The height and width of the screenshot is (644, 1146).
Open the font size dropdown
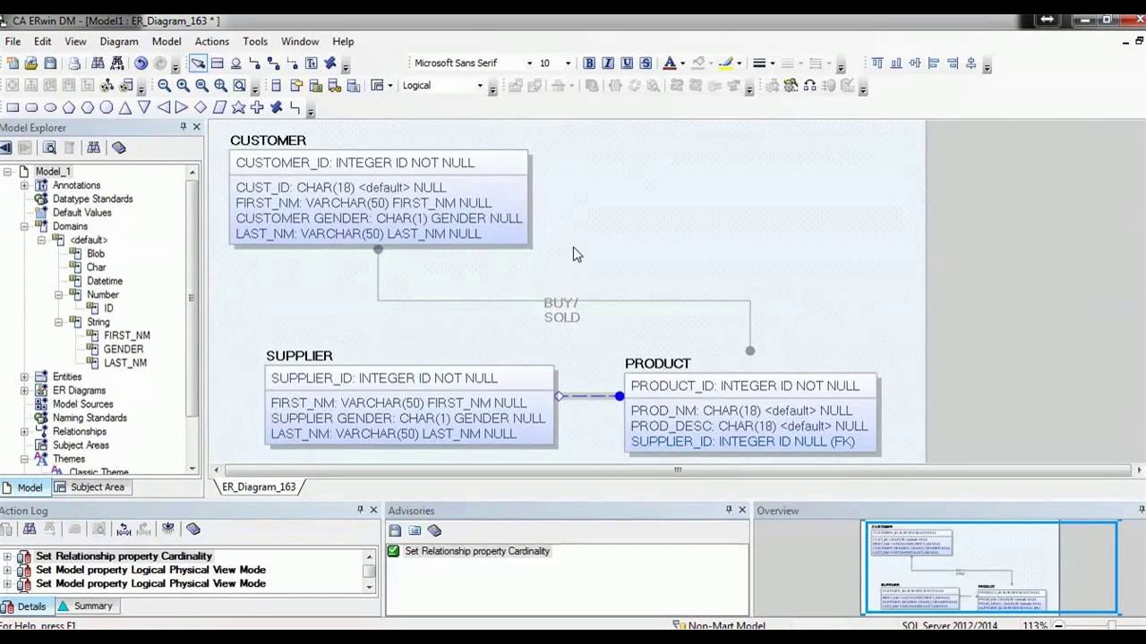(x=568, y=64)
